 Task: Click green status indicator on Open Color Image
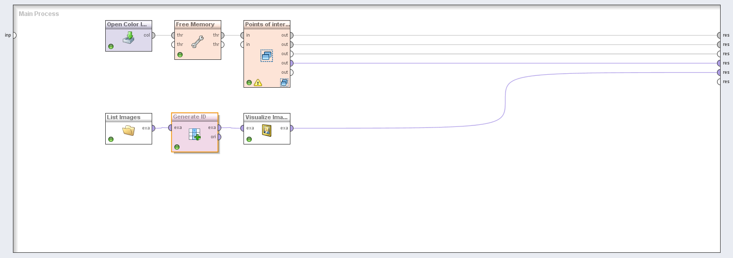tap(111, 46)
